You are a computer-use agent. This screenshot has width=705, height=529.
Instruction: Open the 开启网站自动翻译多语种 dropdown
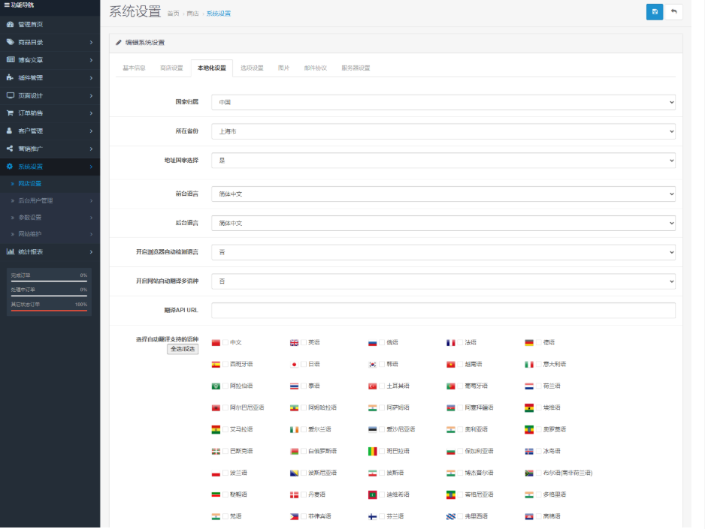(x=443, y=281)
